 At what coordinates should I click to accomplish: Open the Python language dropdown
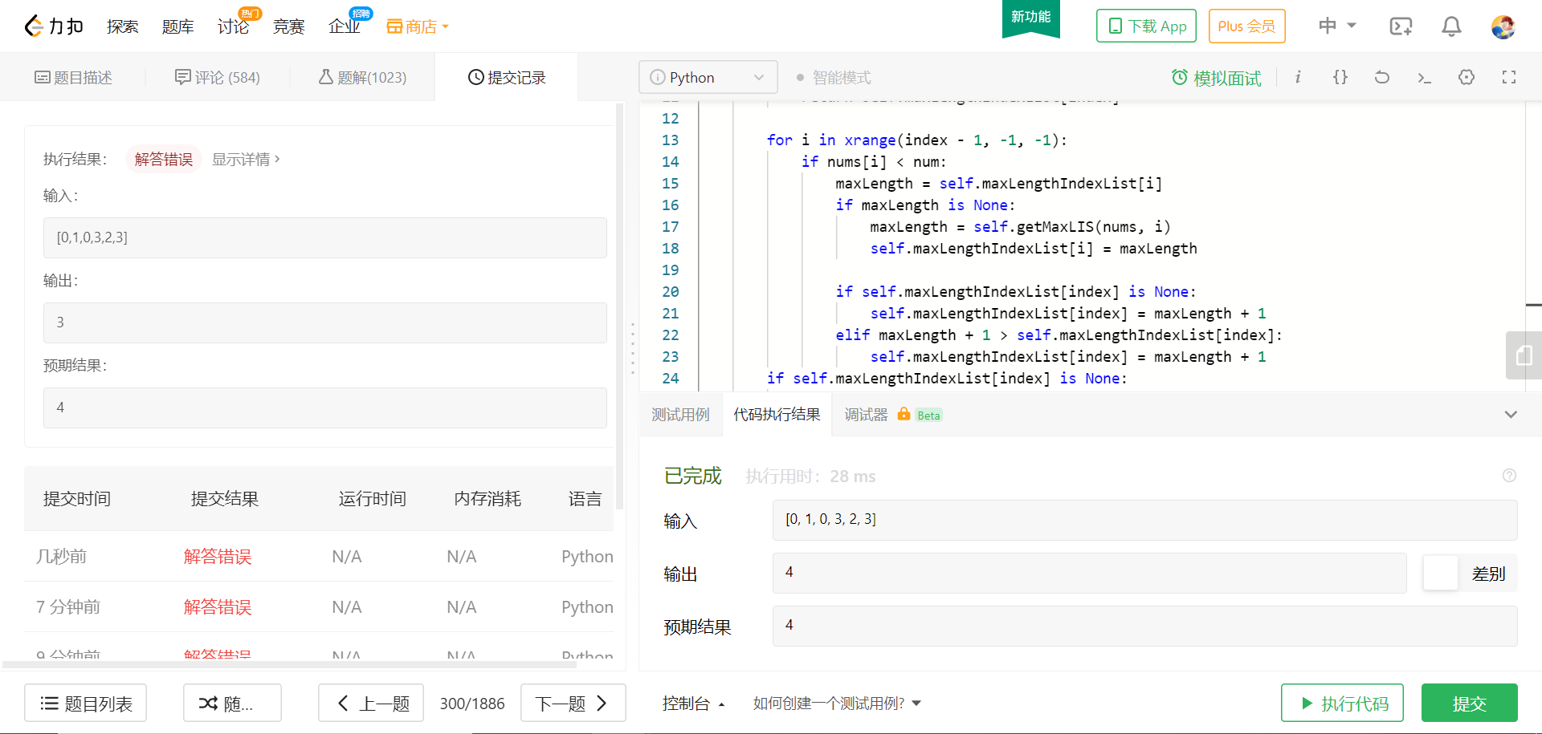(x=708, y=77)
